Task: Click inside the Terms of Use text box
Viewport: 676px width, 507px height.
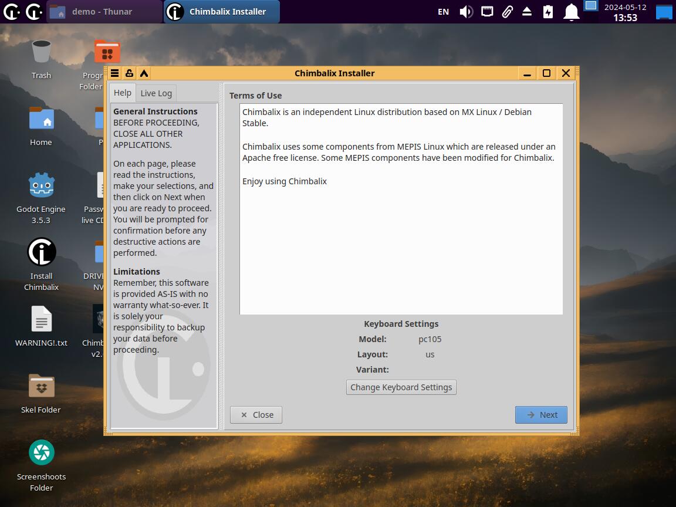Action: pyautogui.click(x=401, y=209)
